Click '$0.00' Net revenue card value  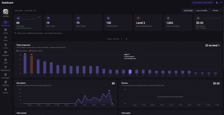tap(200, 23)
